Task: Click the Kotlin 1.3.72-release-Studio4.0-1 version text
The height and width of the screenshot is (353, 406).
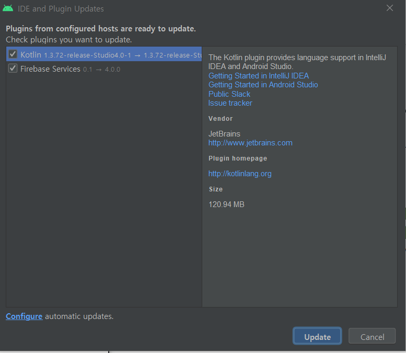Action: tap(87, 55)
